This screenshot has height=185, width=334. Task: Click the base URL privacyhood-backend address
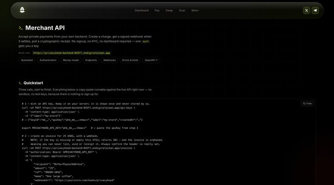(x=72, y=53)
